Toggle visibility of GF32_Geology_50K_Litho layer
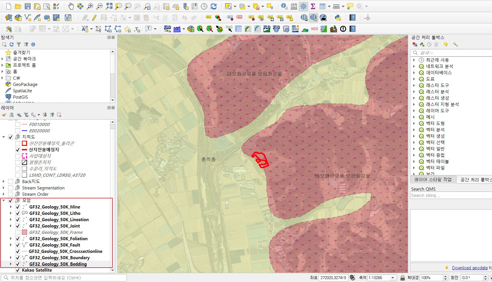The height and width of the screenshot is (282, 492). 18,213
